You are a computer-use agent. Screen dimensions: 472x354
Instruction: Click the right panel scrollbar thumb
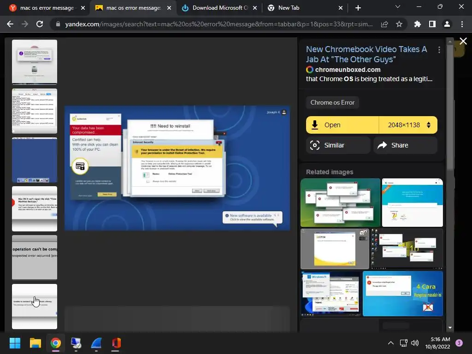(450, 108)
